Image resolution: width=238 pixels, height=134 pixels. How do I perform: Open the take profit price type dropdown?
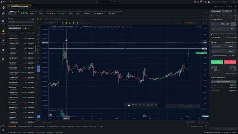coord(231,46)
